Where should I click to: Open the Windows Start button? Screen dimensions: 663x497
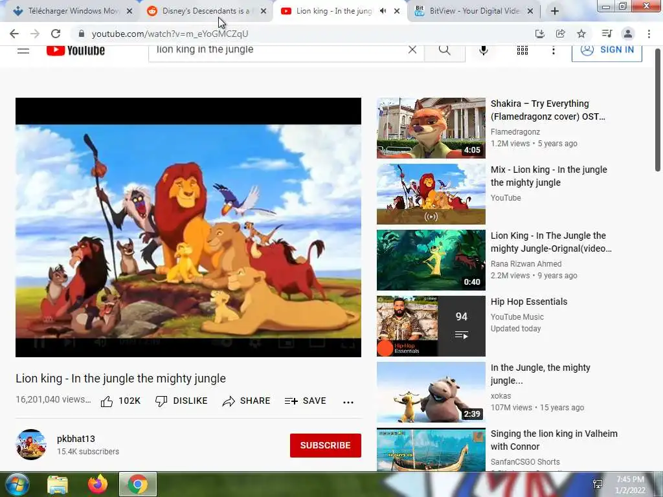(17, 484)
